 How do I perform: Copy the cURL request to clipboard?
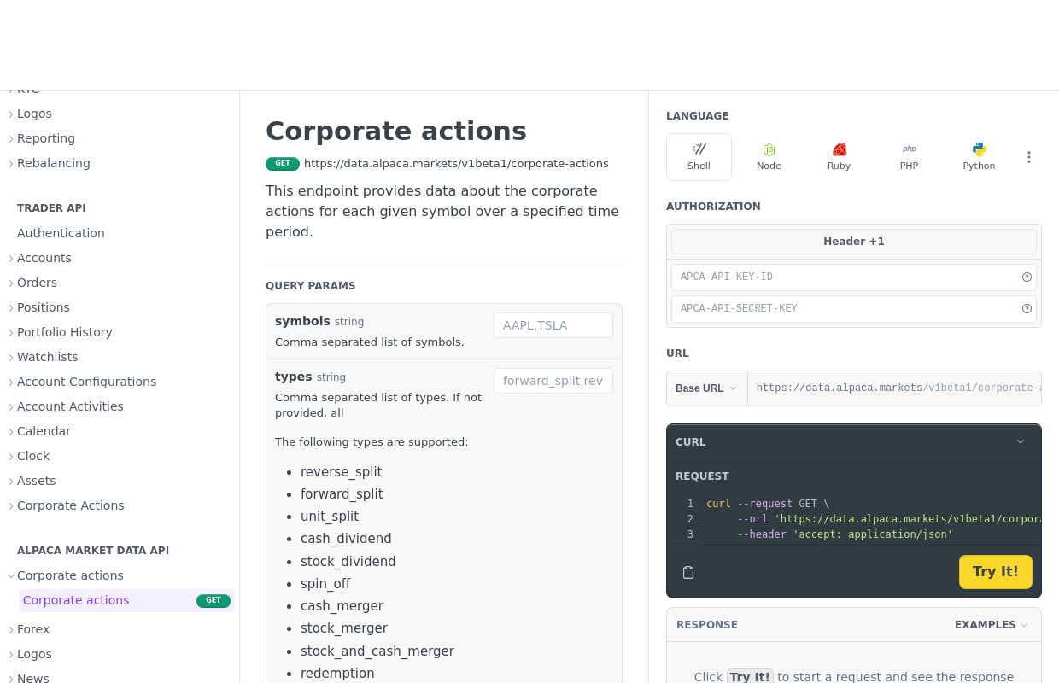688,572
